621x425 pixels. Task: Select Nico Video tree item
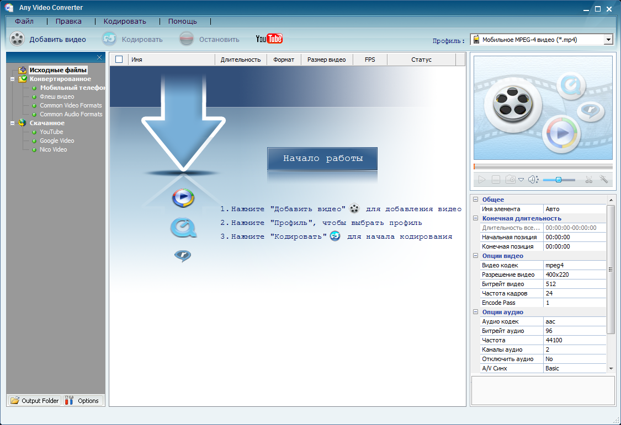(53, 149)
